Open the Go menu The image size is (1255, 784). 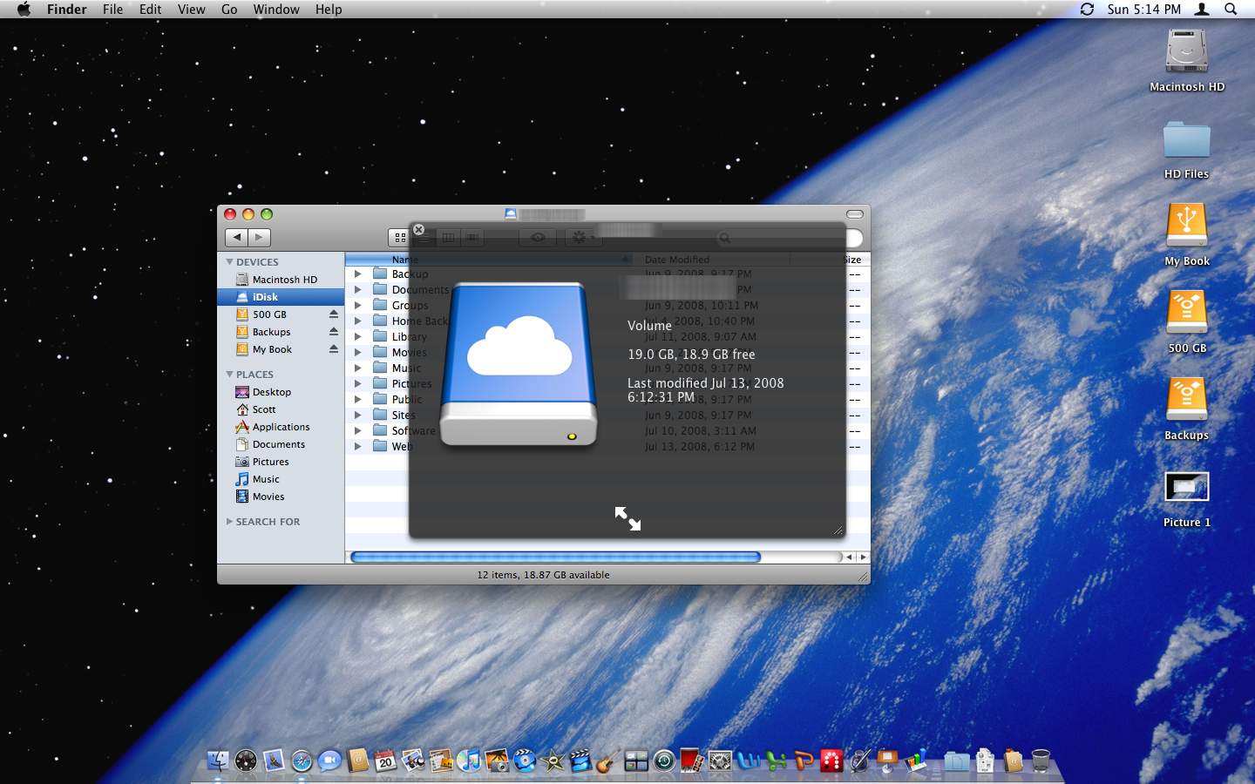pyautogui.click(x=229, y=10)
